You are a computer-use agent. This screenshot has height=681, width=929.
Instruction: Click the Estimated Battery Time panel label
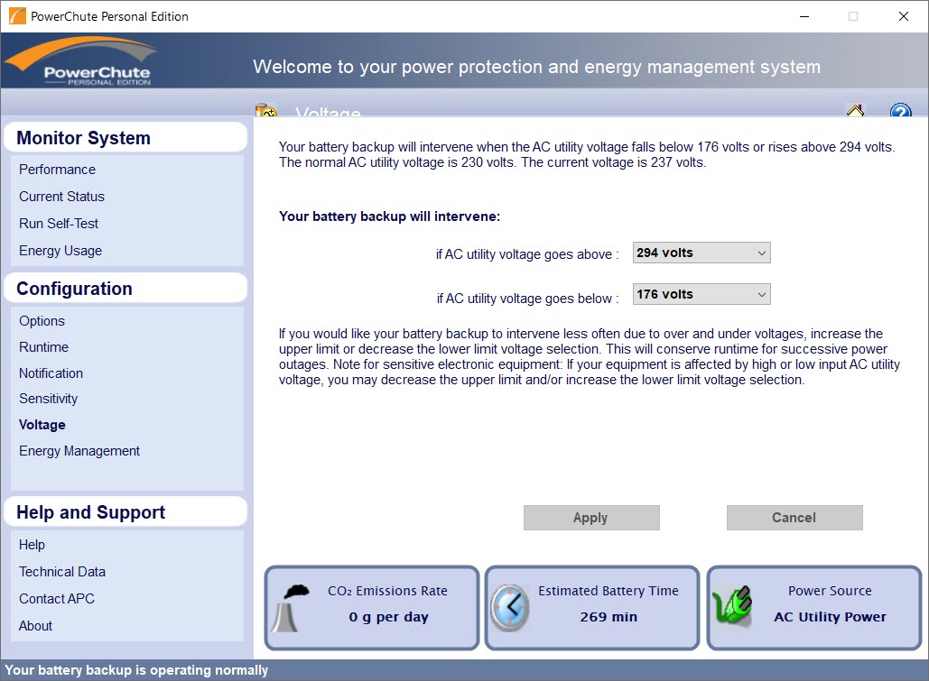point(608,591)
